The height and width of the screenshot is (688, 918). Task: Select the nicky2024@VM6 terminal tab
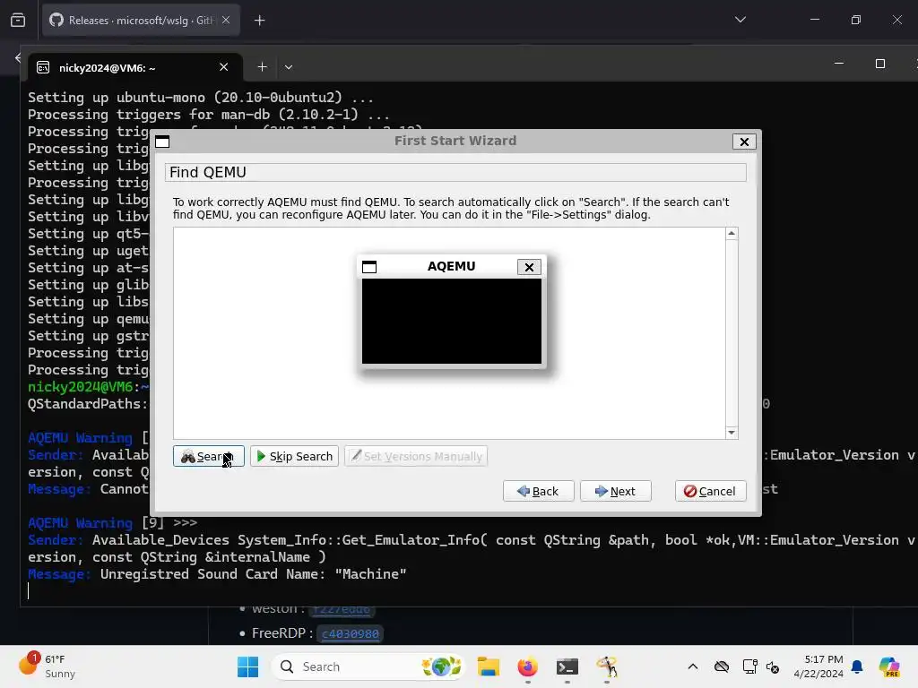[x=134, y=68]
